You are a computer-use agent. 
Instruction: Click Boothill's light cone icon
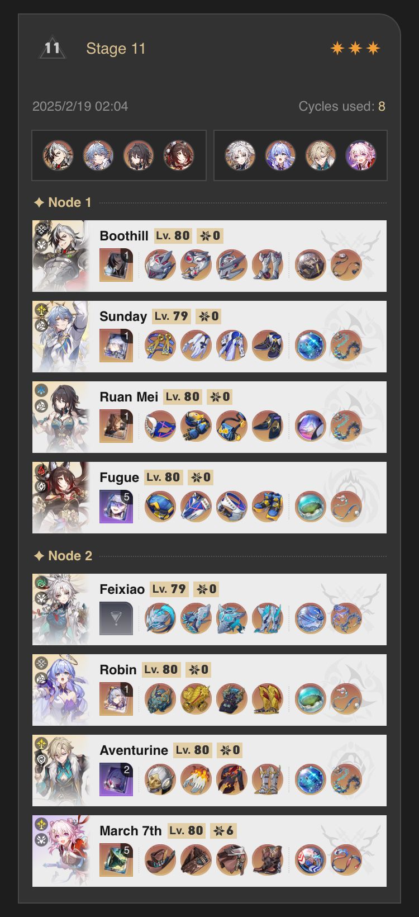pyautogui.click(x=116, y=265)
